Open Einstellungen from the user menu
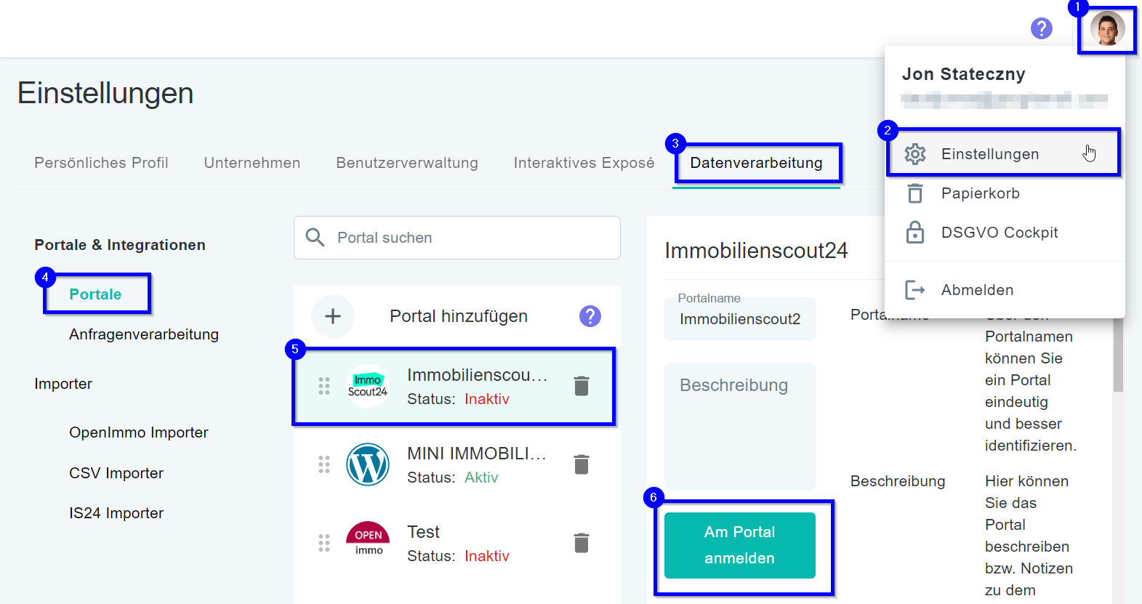Image resolution: width=1142 pixels, height=604 pixels. 989,154
